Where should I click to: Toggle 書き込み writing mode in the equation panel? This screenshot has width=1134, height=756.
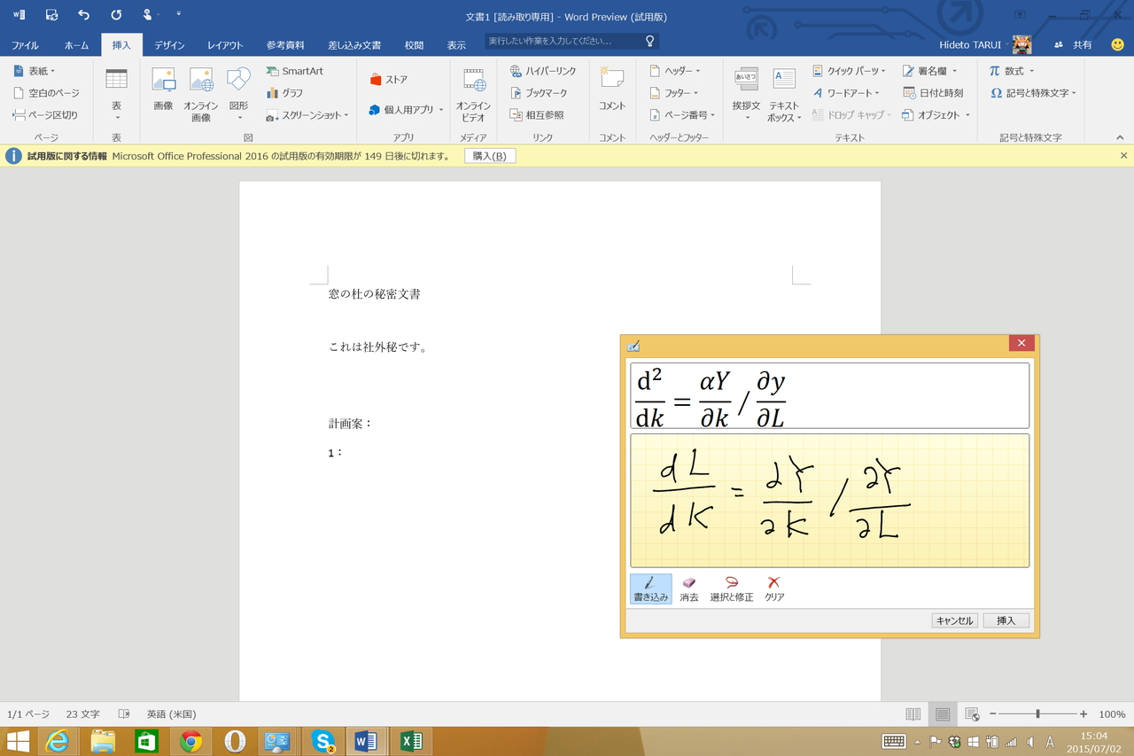pos(650,588)
